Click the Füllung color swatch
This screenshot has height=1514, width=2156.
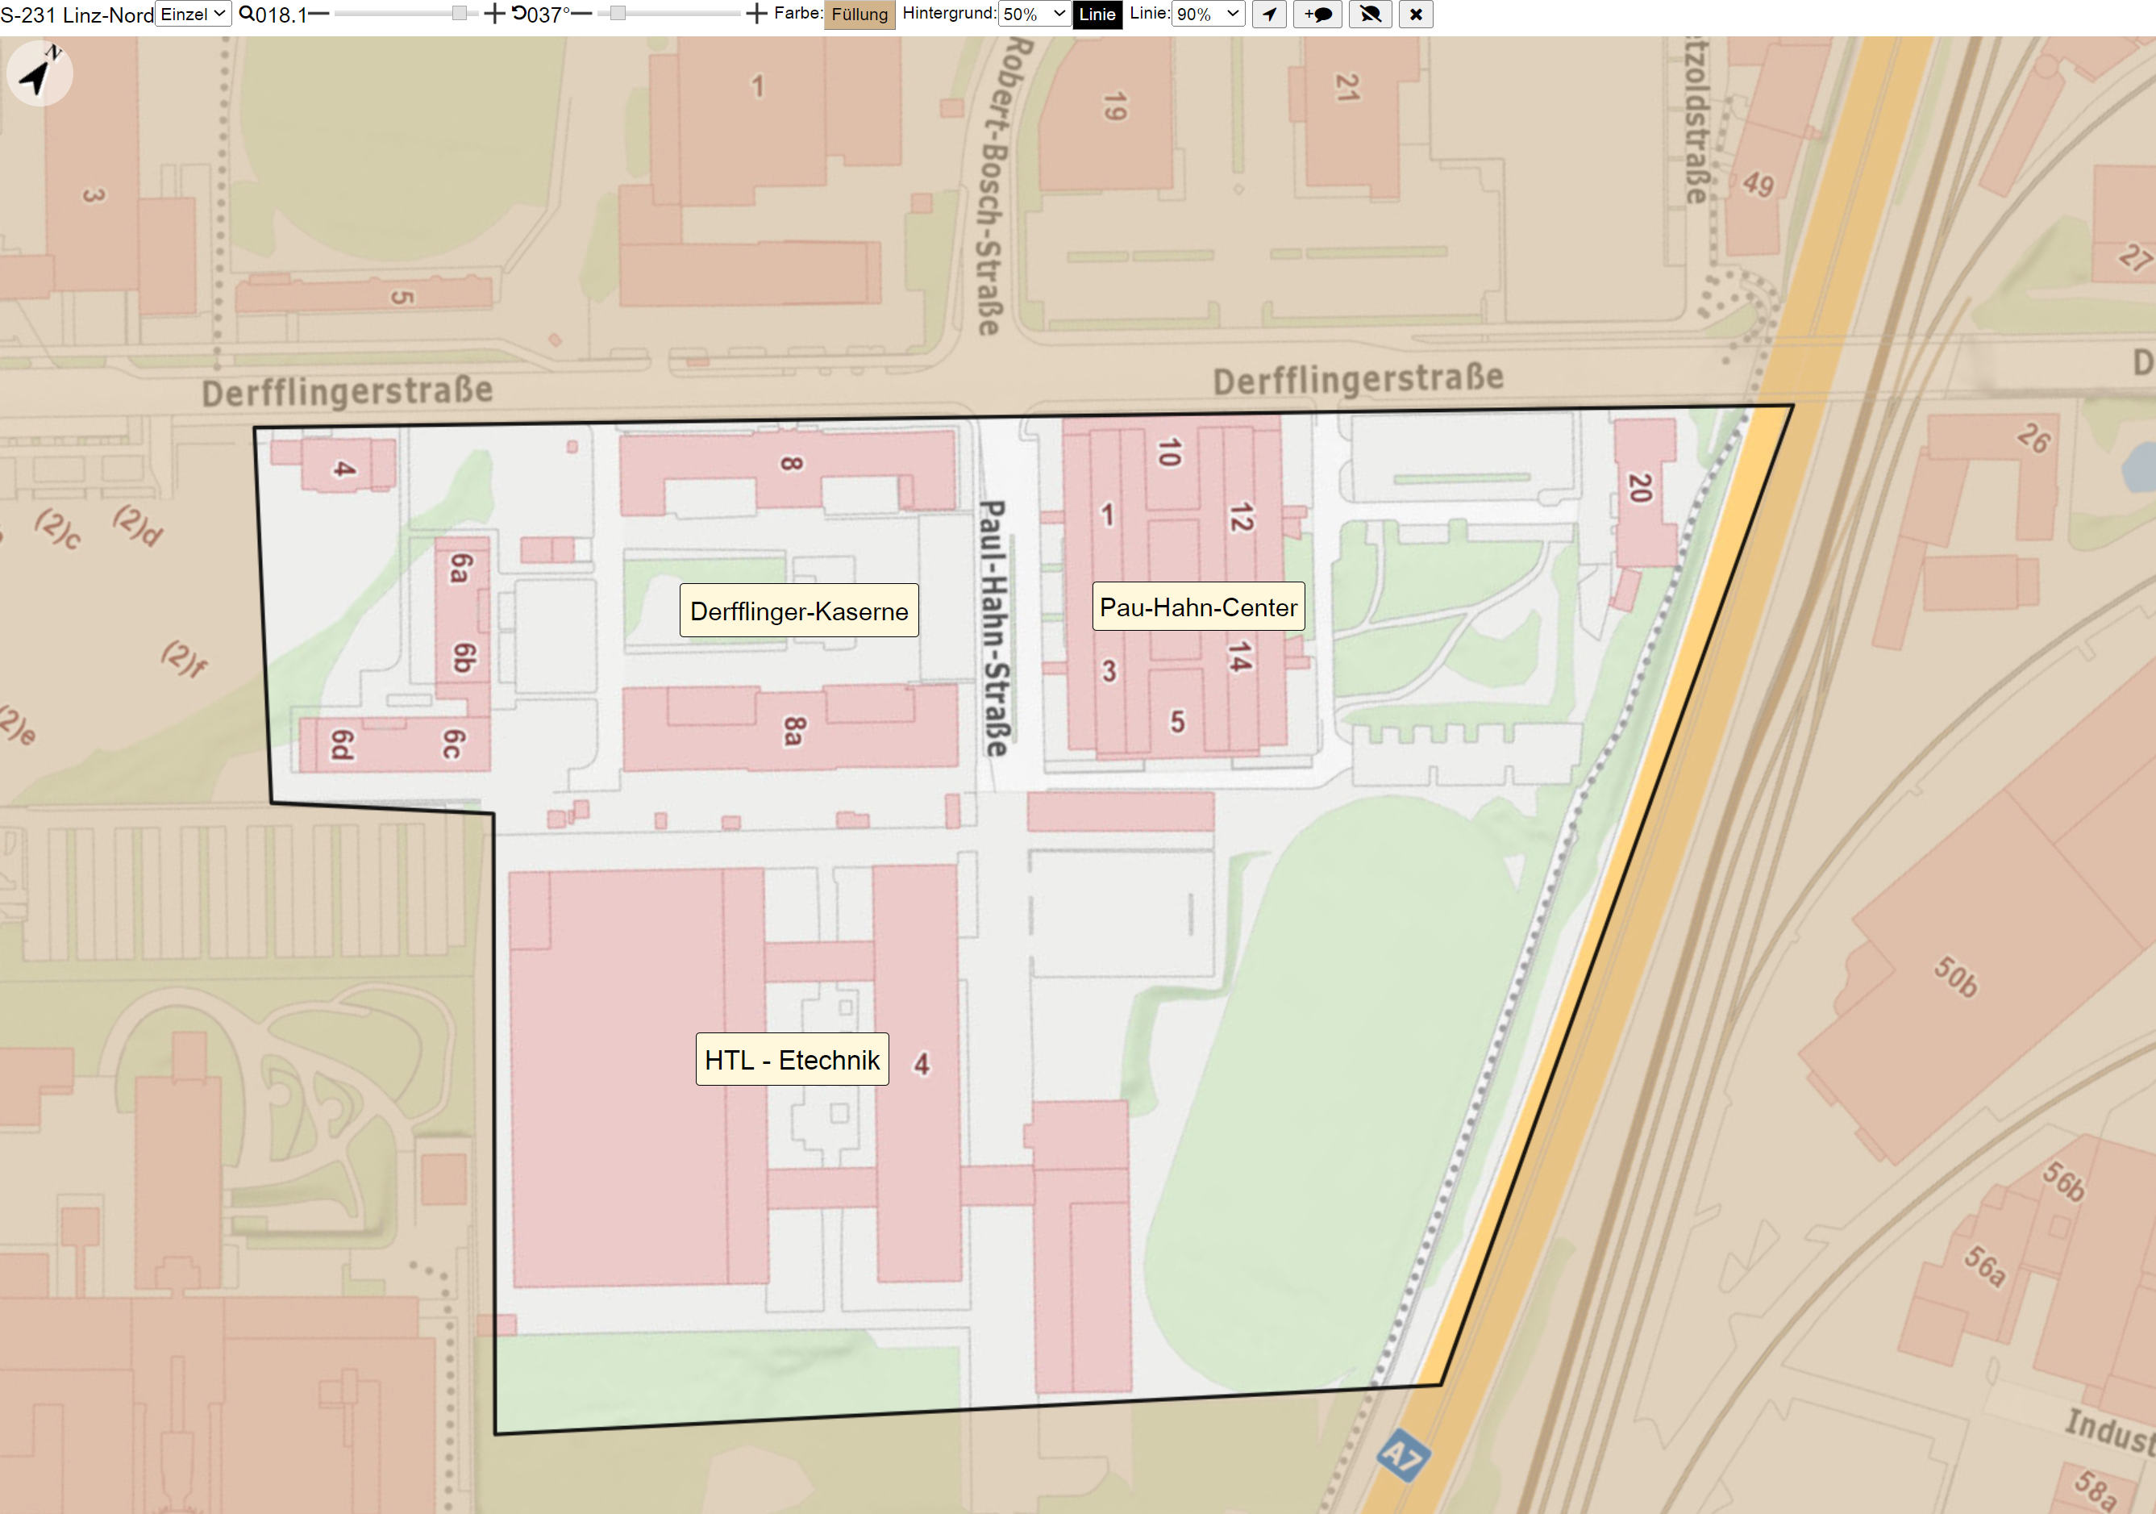[x=859, y=14]
